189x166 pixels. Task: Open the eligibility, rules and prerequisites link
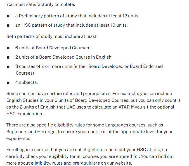click(65, 163)
